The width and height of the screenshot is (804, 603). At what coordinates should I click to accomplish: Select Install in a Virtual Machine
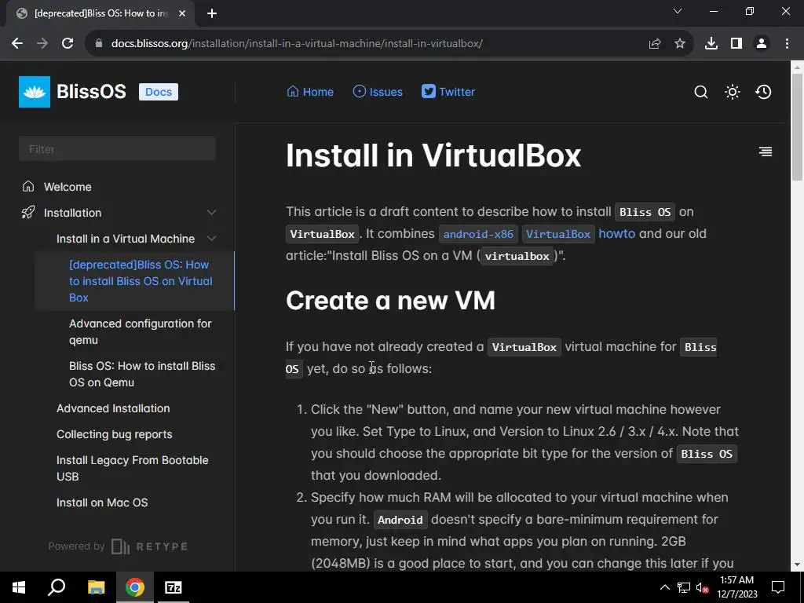point(126,239)
